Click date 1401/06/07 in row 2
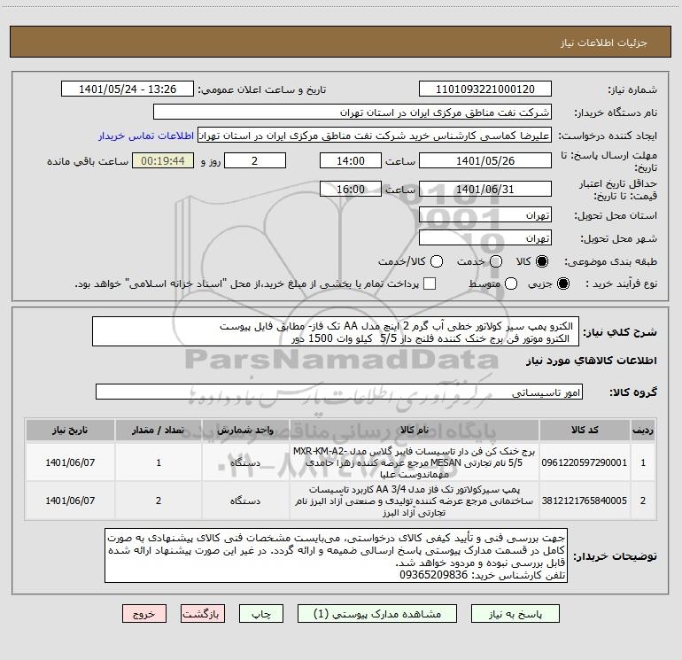 point(70,501)
